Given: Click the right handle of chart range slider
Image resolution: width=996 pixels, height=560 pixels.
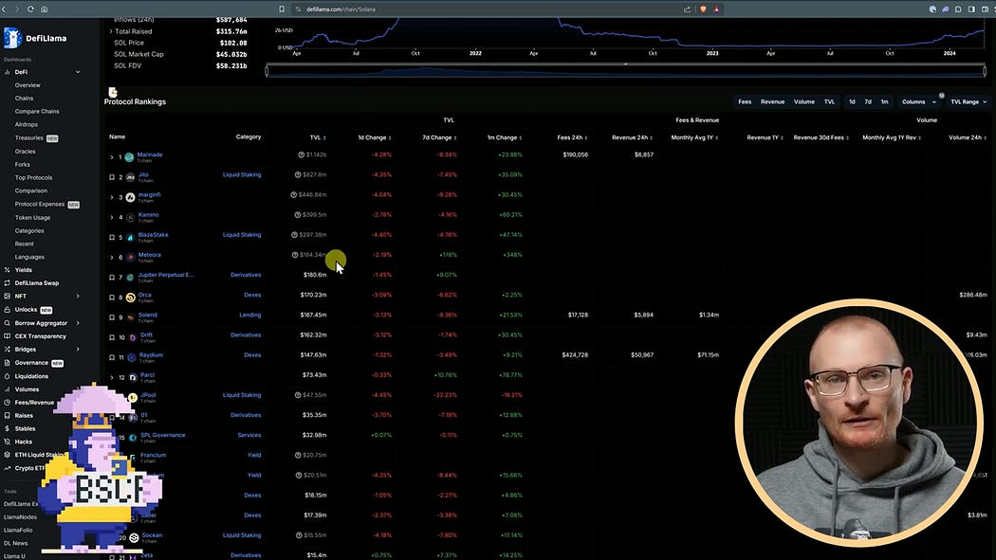Looking at the screenshot, I should coord(986,70).
